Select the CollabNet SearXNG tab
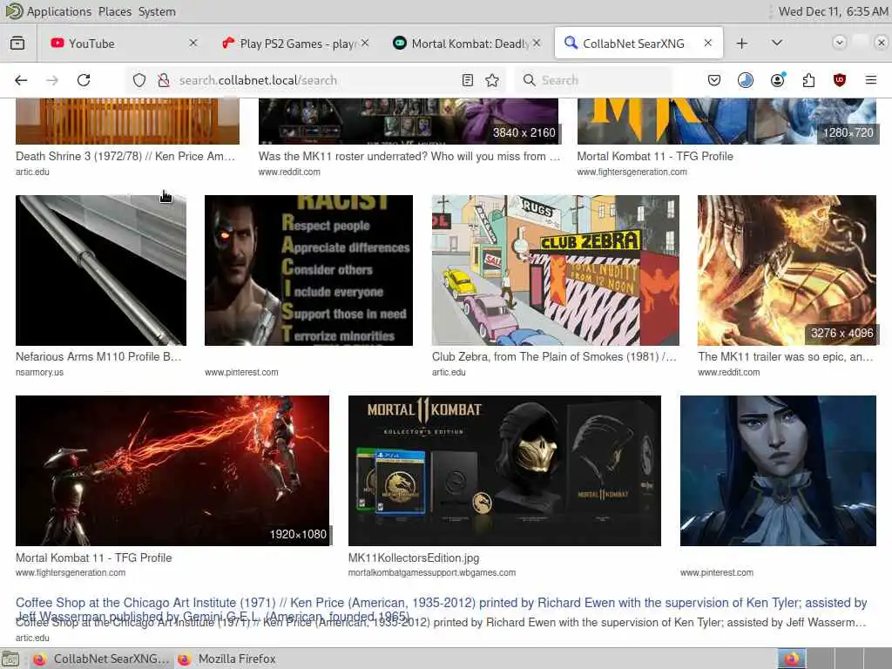 [639, 44]
